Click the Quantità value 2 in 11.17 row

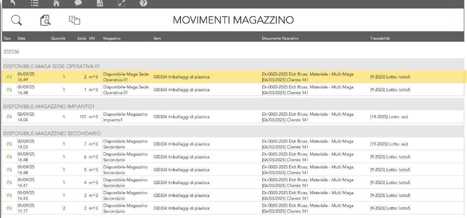[64, 208]
